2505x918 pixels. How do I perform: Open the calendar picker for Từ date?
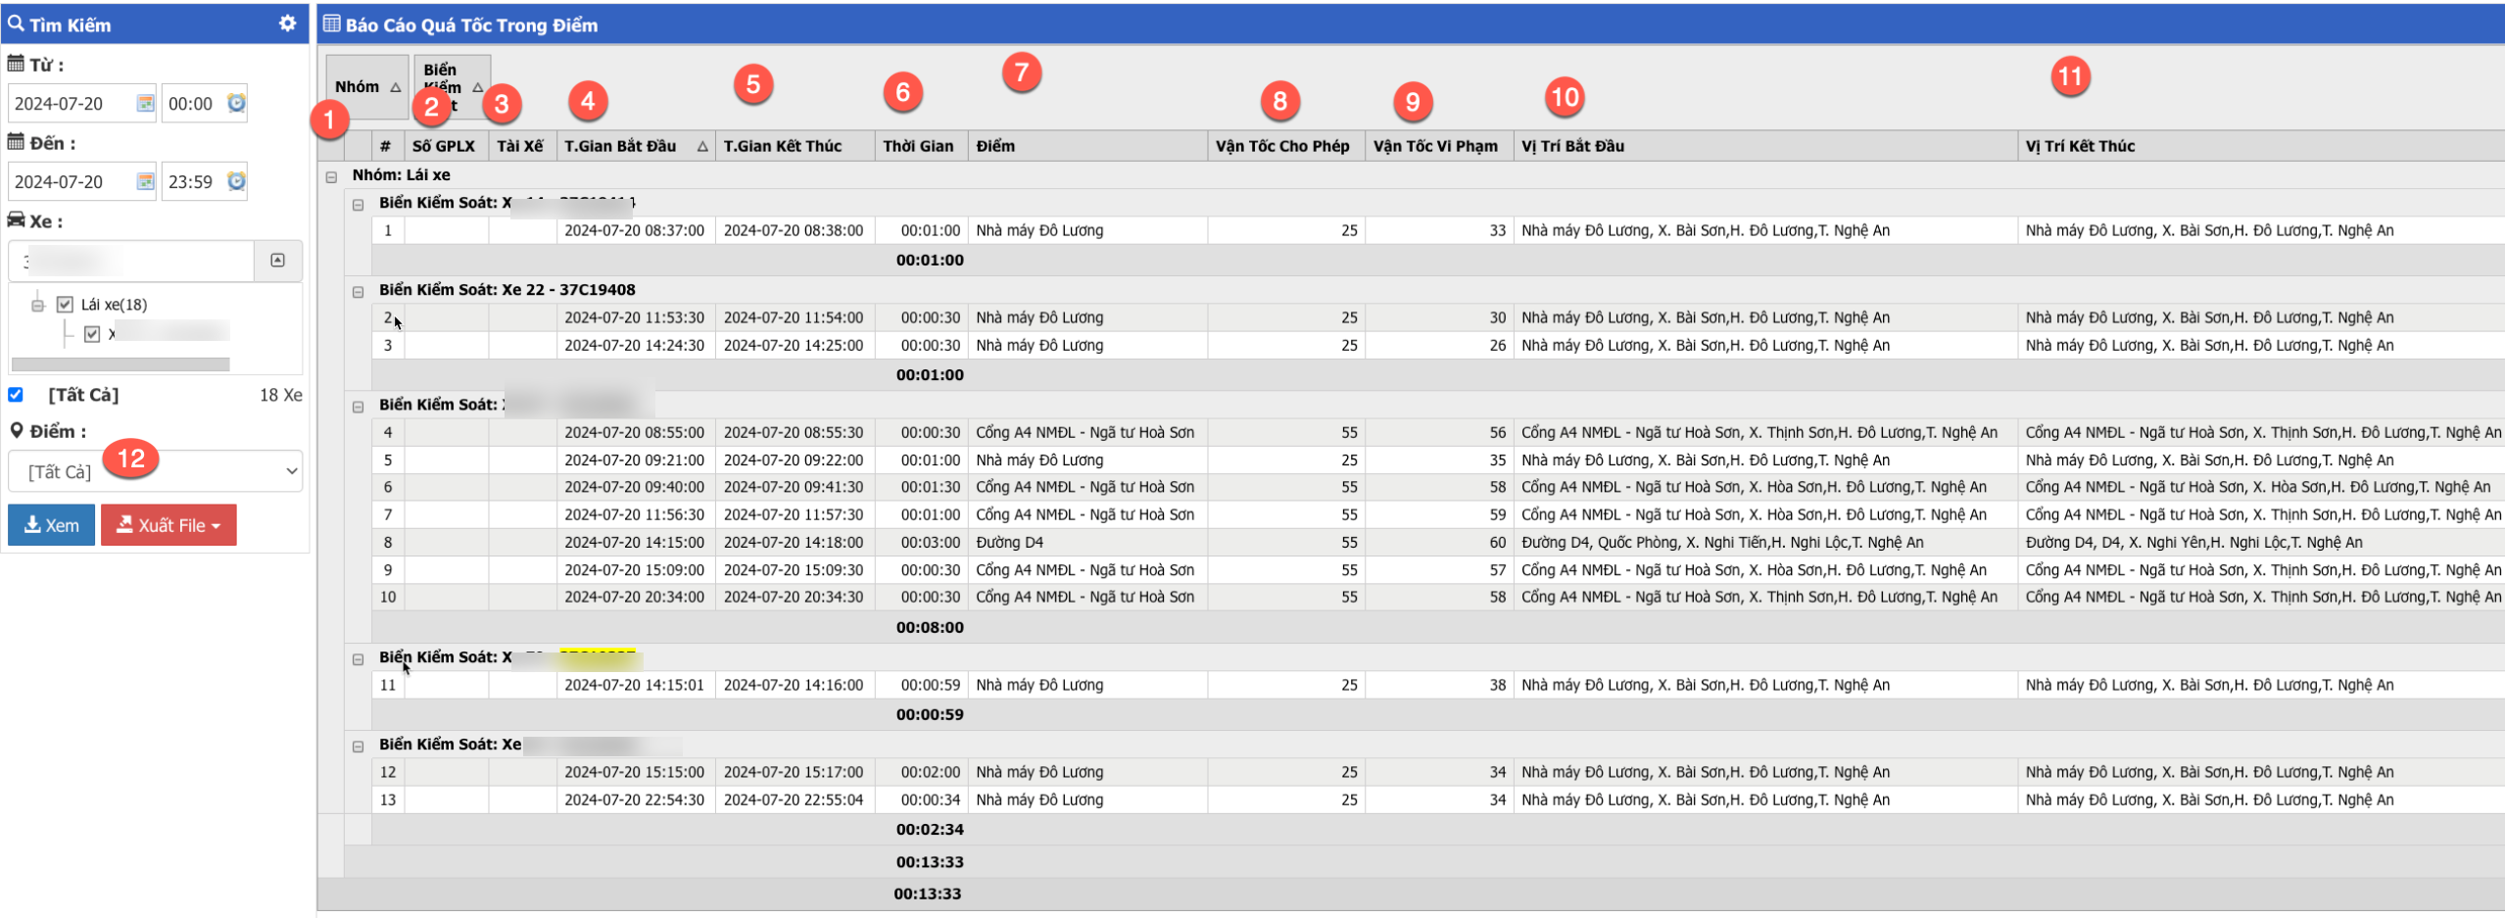coord(145,103)
